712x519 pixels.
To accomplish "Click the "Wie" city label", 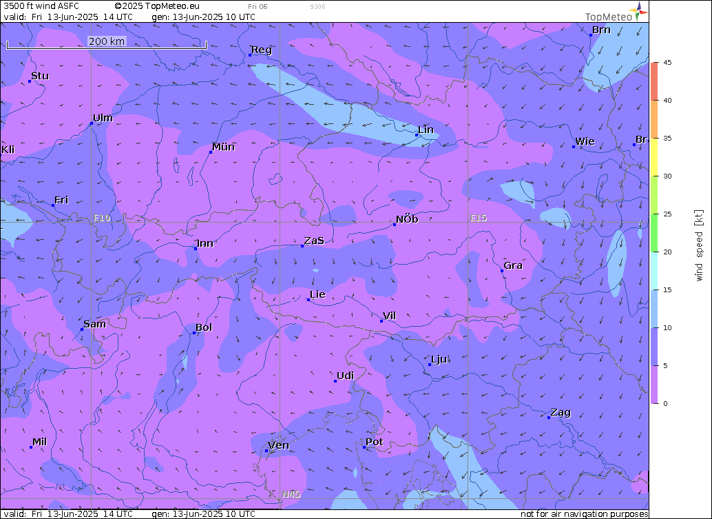I will pyautogui.click(x=585, y=141).
